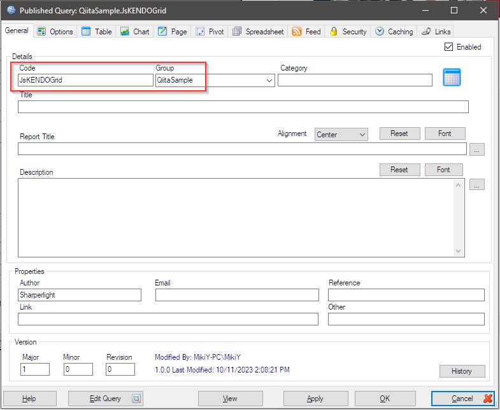The width and height of the screenshot is (500, 410).
Task: Click Description scrollbar up arrow
Action: (x=458, y=185)
